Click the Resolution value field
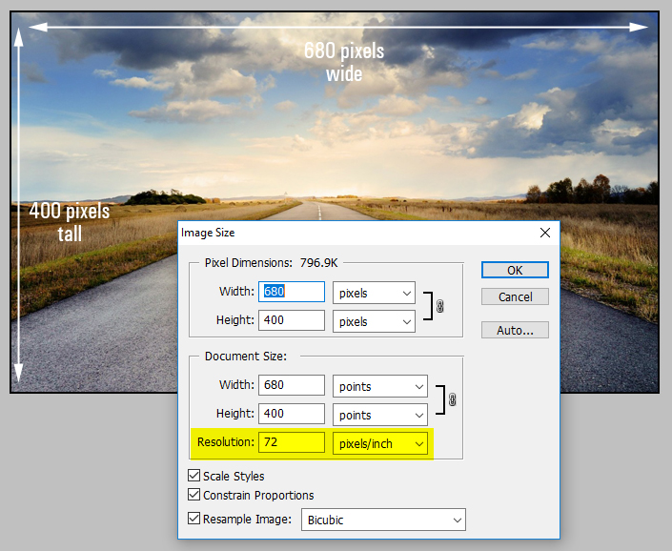 pyautogui.click(x=292, y=442)
